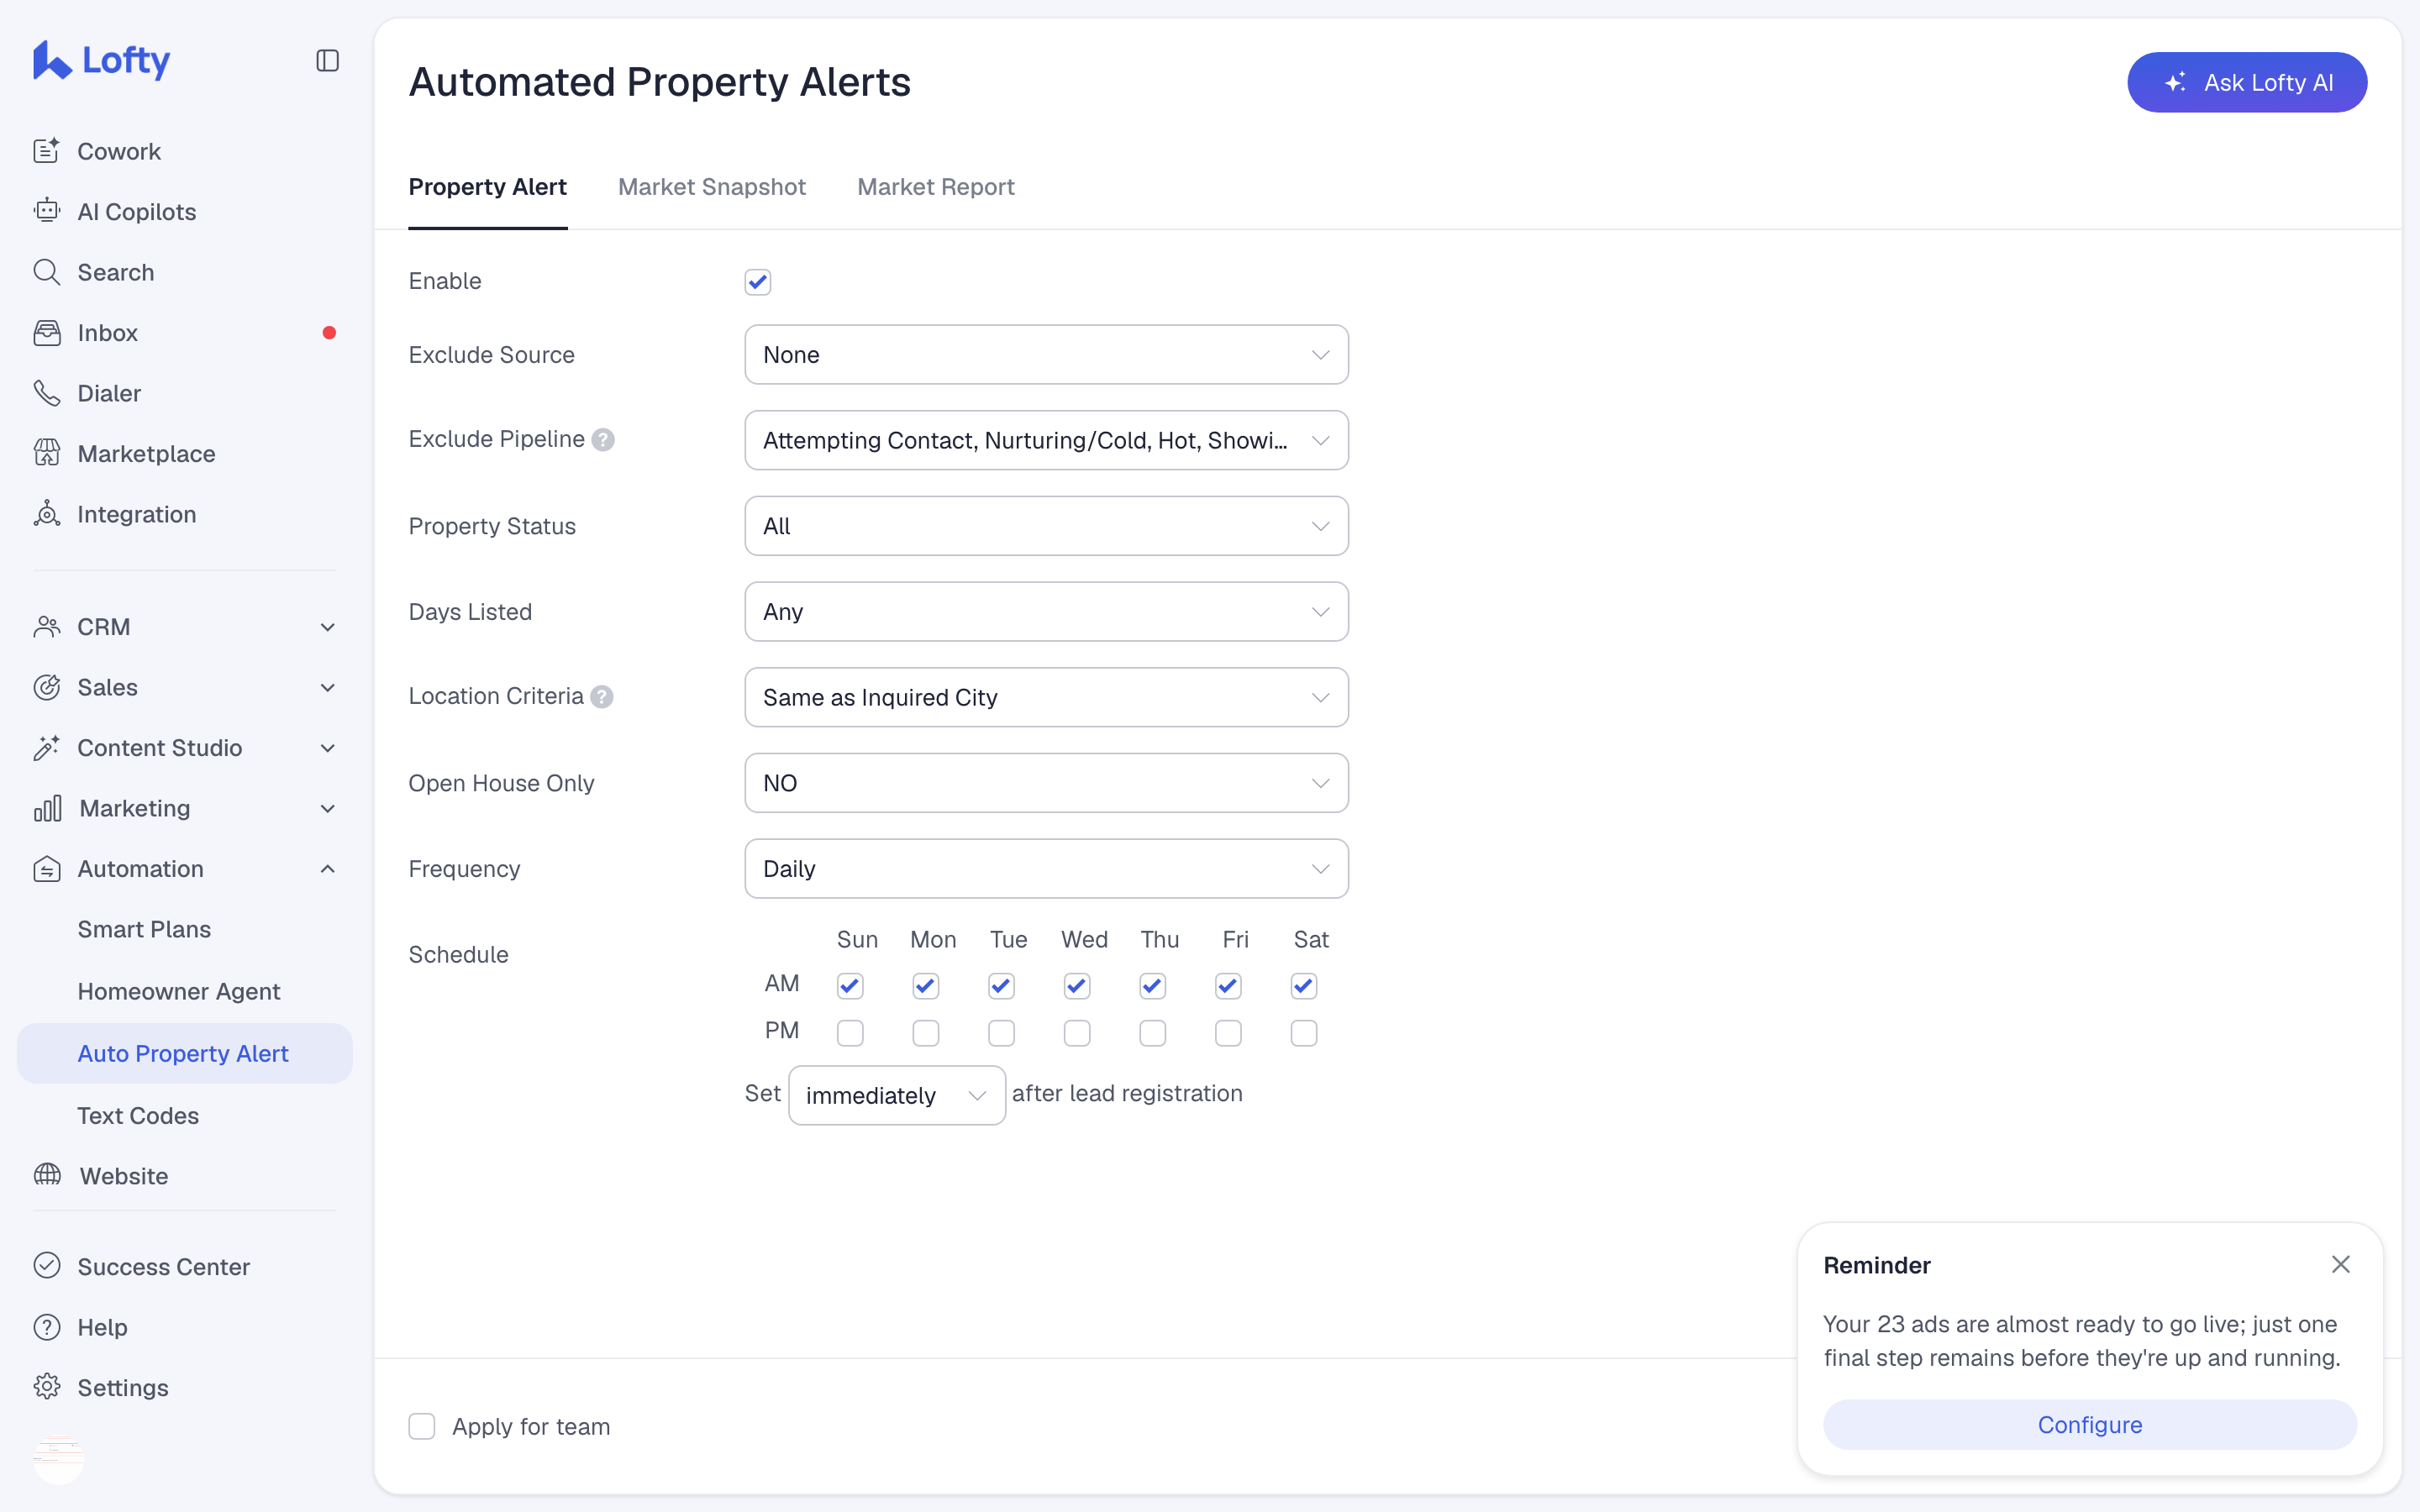Uncheck Friday AM schedule checkbox
This screenshot has height=1512, width=2420.
coord(1228,986)
